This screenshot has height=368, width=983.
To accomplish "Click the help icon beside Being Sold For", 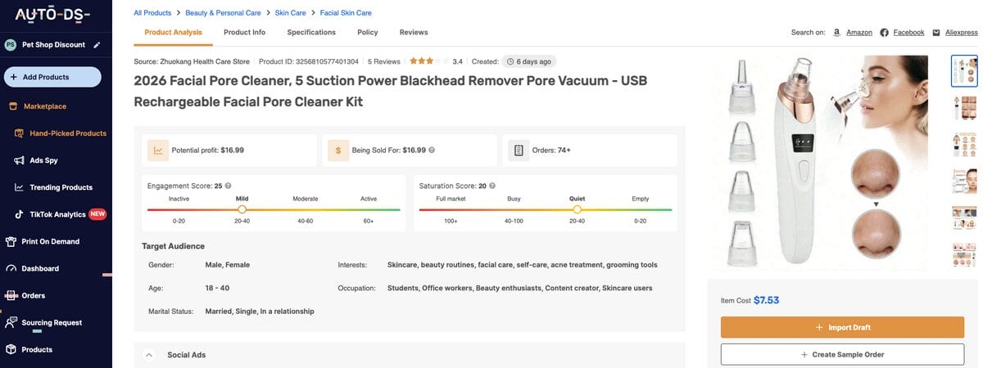I will pos(432,150).
